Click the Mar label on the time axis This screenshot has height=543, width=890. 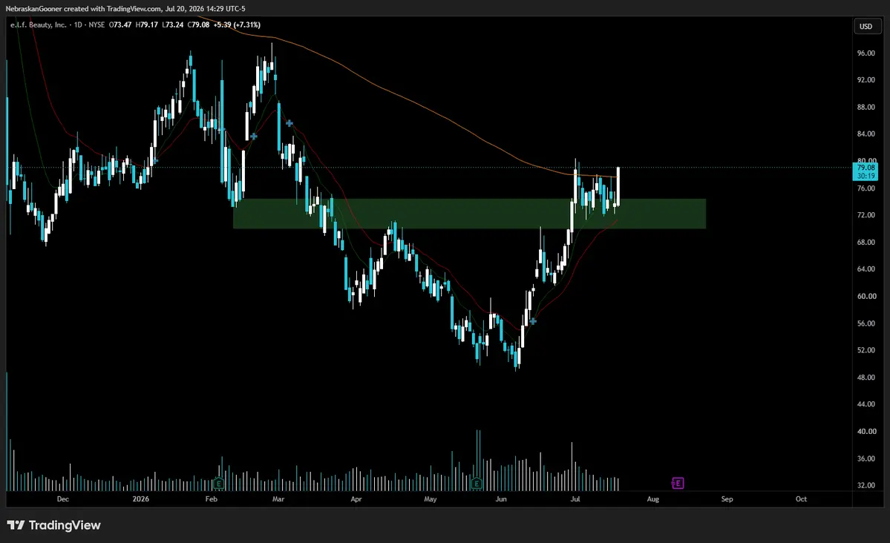pyautogui.click(x=278, y=499)
